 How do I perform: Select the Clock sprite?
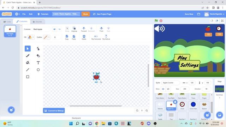(x=182, y=105)
